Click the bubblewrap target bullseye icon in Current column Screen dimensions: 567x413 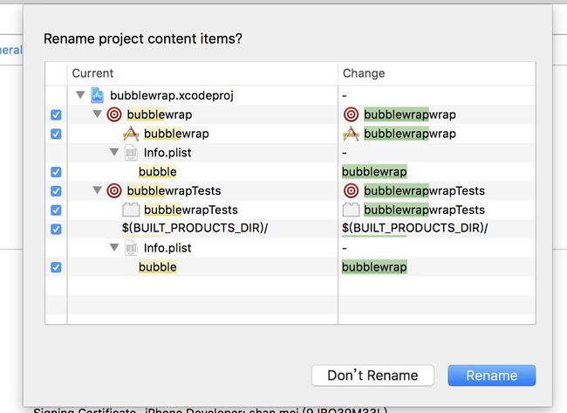coord(114,114)
